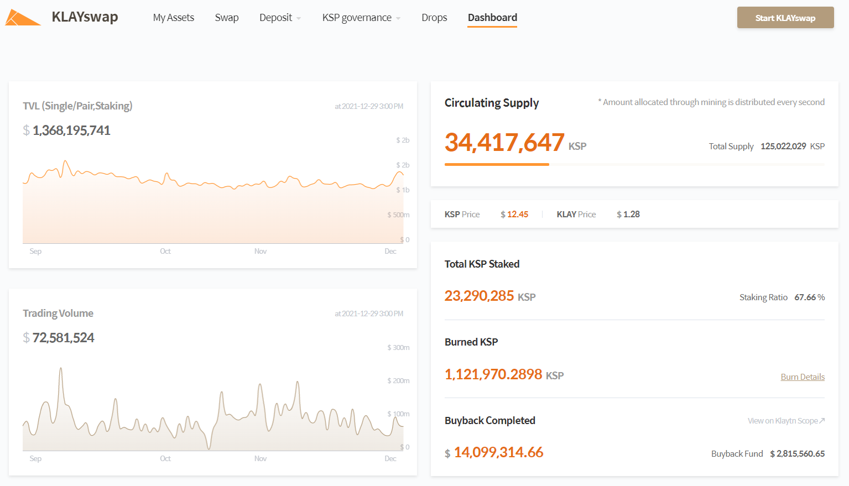Open the KSP governance menu item
The image size is (849, 486).
click(x=357, y=18)
